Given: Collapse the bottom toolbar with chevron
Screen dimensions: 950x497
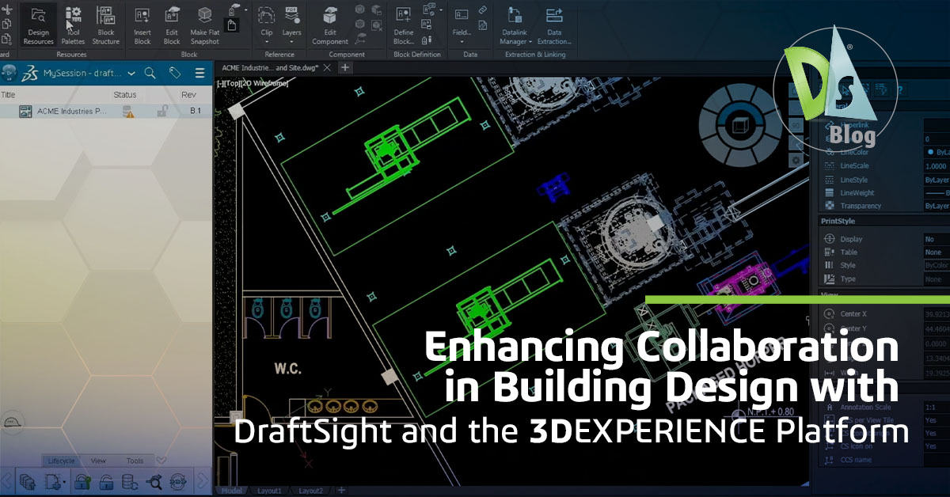Looking at the screenshot, I should coord(161,461).
